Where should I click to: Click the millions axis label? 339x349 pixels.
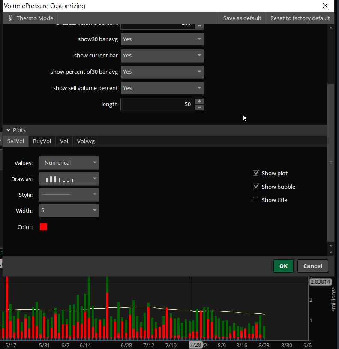[x=333, y=299]
